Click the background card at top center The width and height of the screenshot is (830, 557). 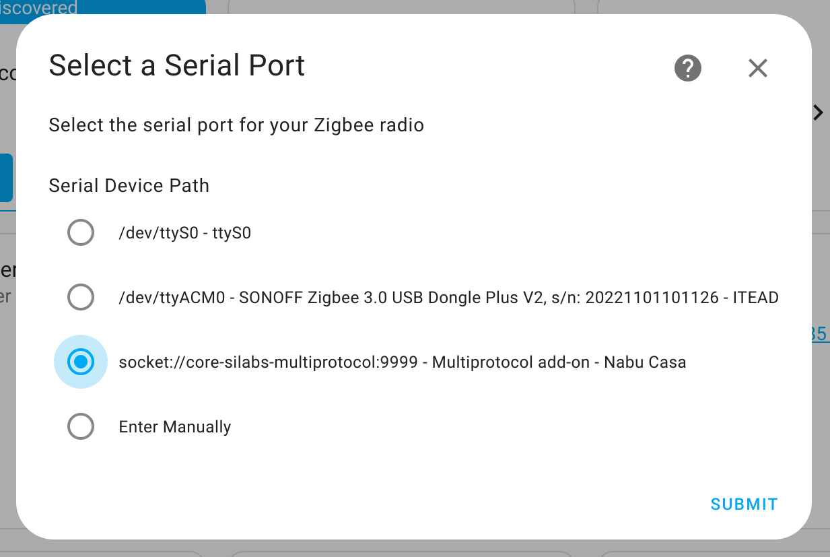(402, 7)
